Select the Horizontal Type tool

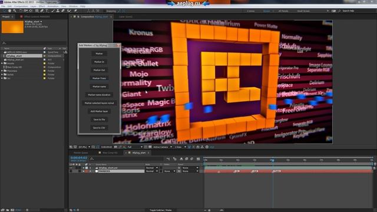coord(47,11)
